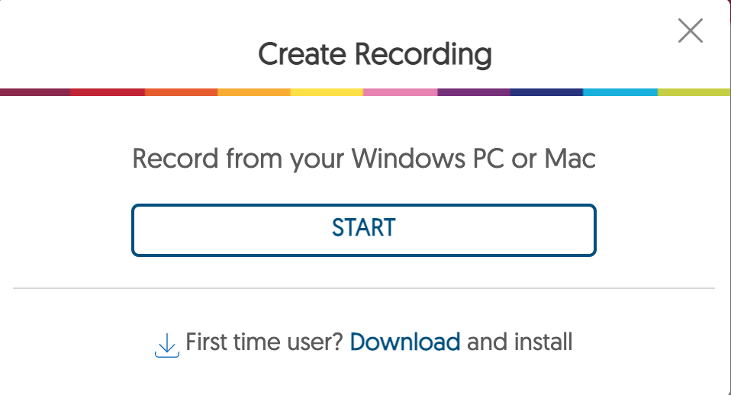
Task: Click the pink segment of color bar
Action: tap(401, 92)
